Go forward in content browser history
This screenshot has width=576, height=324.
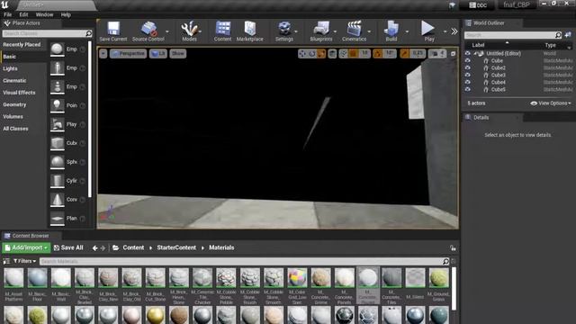click(103, 248)
